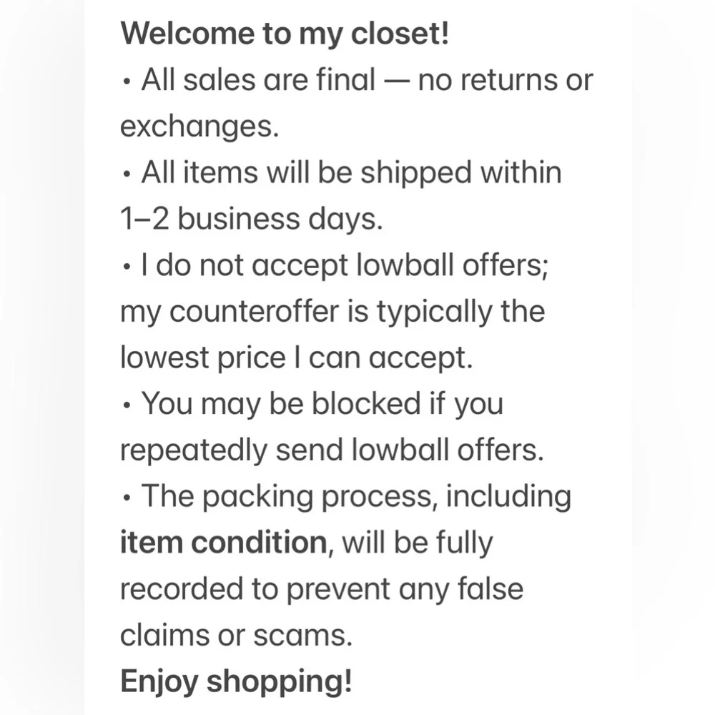Click the "Welcome to my closet!" heading
This screenshot has height=715, width=715.
click(x=285, y=34)
